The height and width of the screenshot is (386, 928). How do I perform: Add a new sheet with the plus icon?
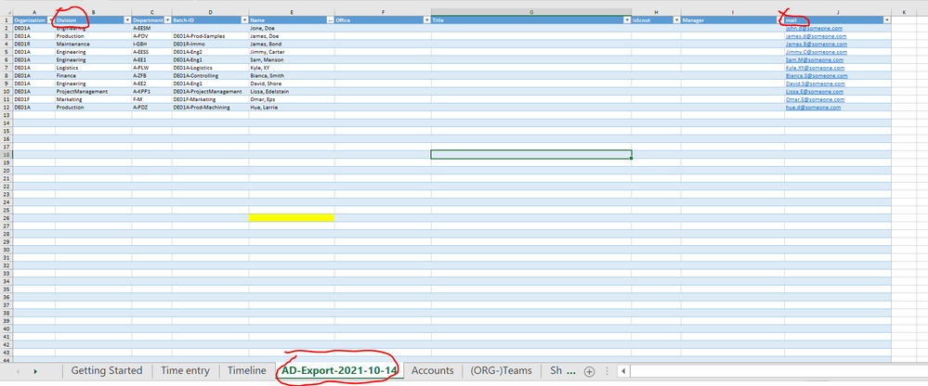(x=589, y=371)
